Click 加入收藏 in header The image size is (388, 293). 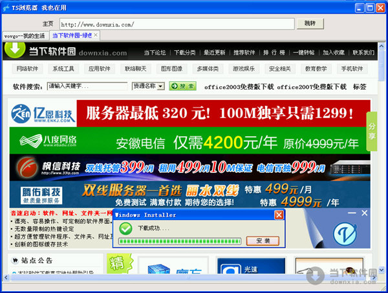(x=333, y=52)
